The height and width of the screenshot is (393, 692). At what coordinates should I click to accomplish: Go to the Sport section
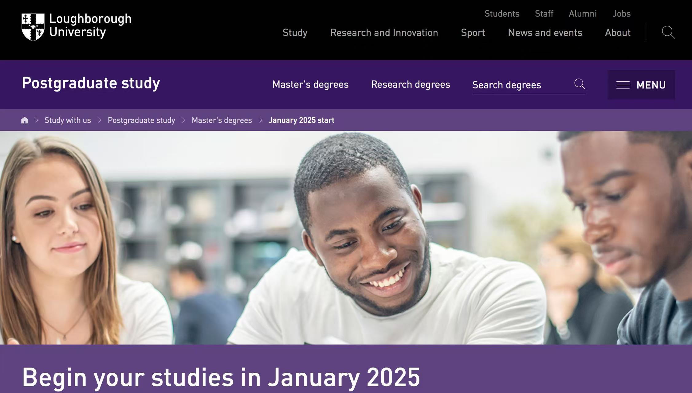click(x=473, y=33)
